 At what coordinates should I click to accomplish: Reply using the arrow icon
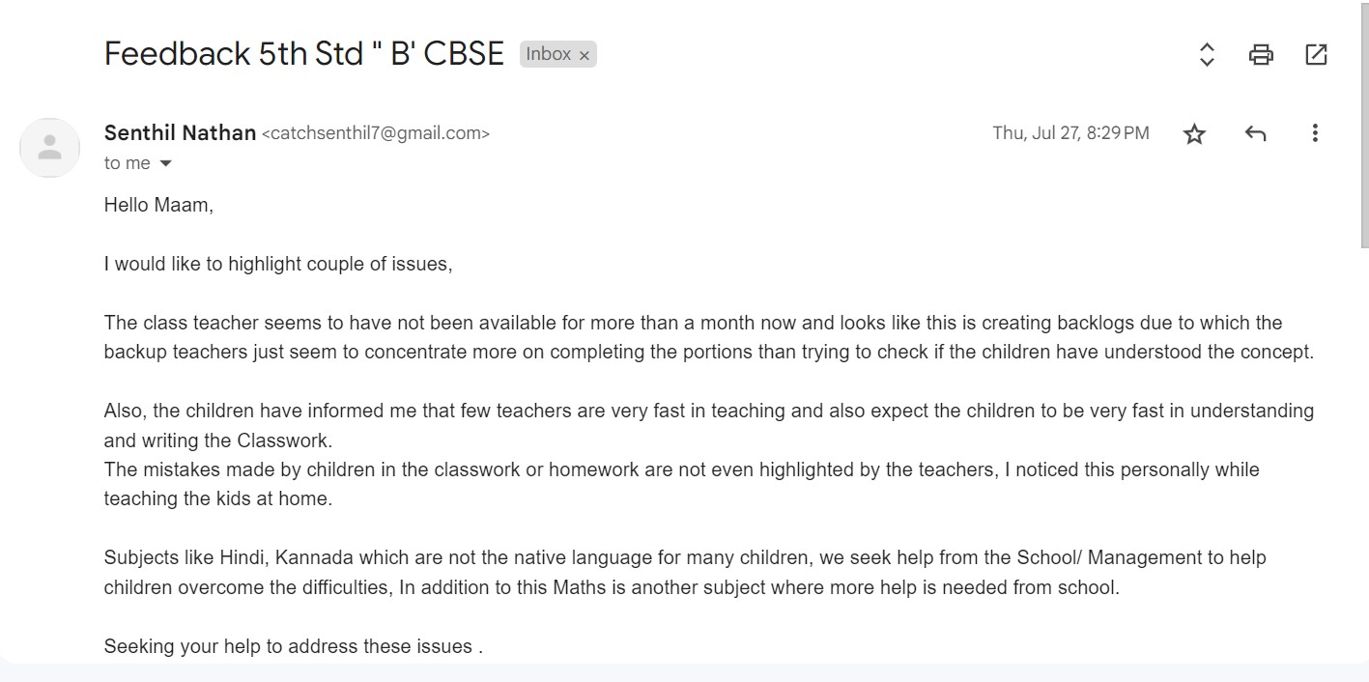coord(1255,133)
